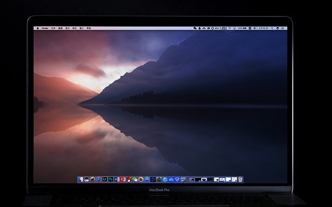Click the clock in the menu bar
This screenshot has width=332, height=207.
tap(261, 28)
